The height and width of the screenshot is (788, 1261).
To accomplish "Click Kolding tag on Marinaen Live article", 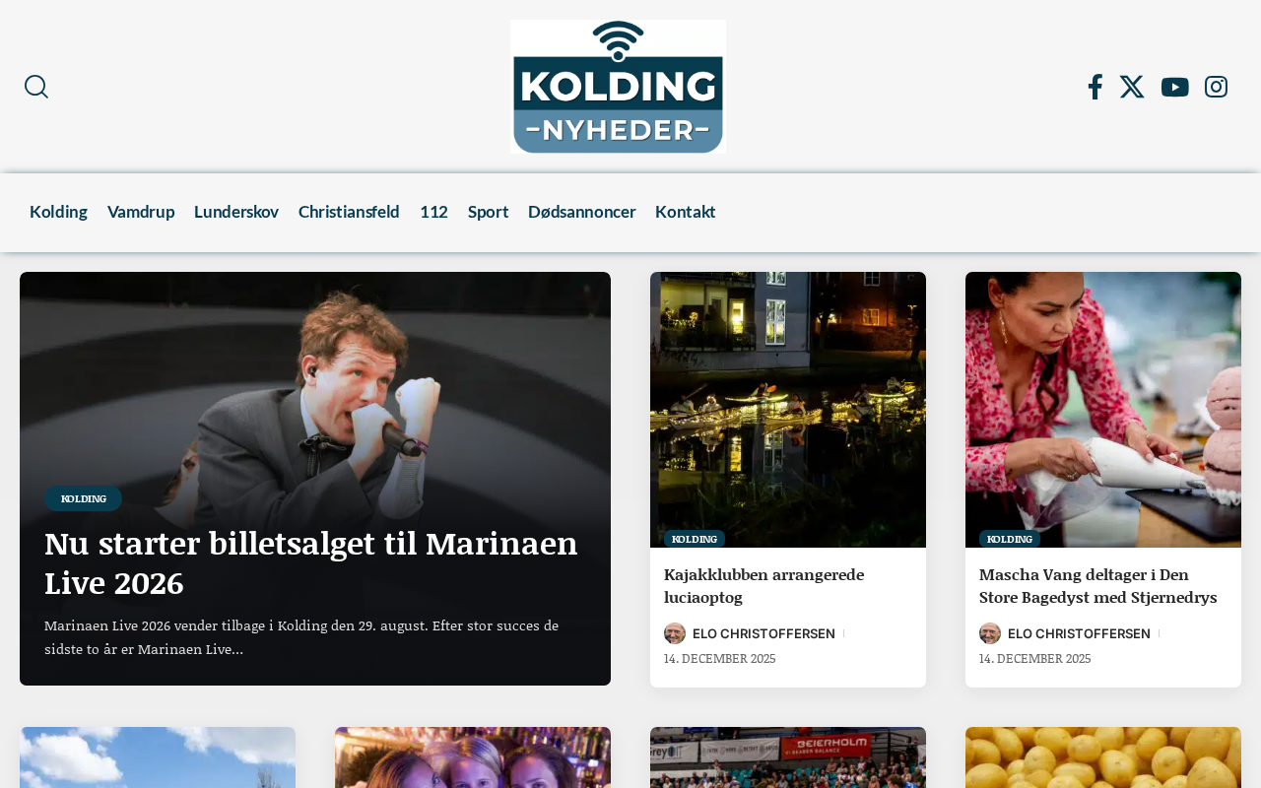I will pos(83,498).
